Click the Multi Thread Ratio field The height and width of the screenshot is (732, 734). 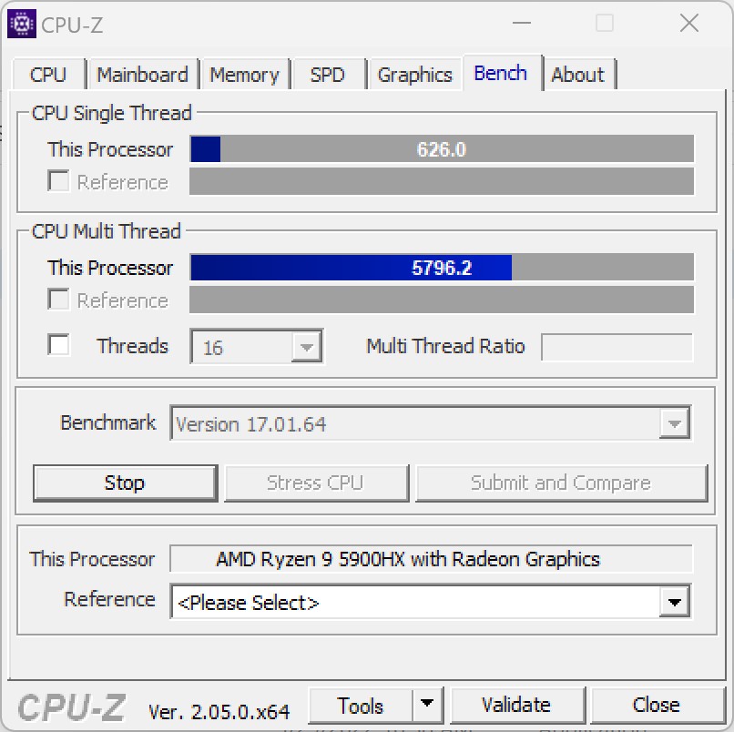[617, 347]
